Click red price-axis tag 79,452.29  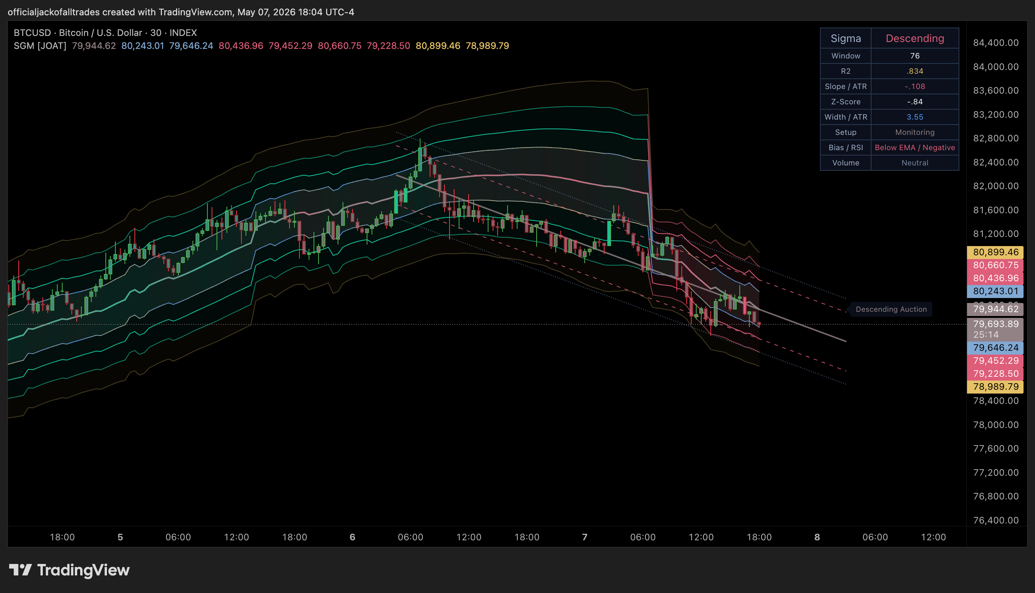tap(995, 361)
